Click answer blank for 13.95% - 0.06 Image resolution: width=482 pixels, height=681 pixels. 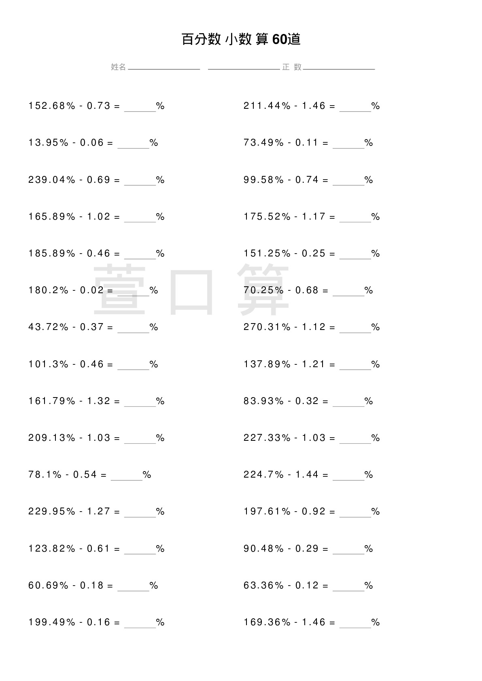click(x=133, y=144)
